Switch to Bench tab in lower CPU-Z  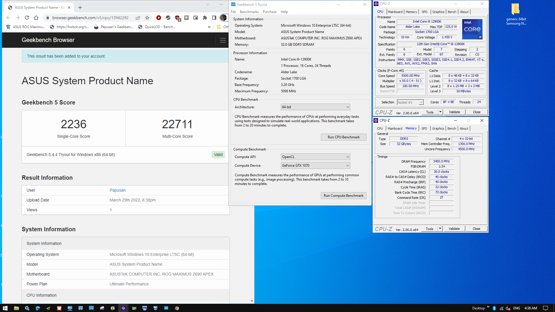pyautogui.click(x=452, y=129)
